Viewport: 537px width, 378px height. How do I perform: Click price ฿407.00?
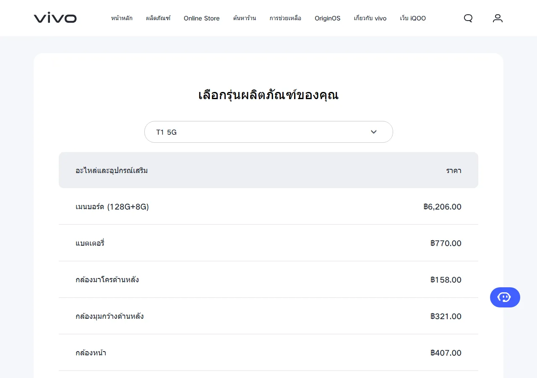(446, 353)
